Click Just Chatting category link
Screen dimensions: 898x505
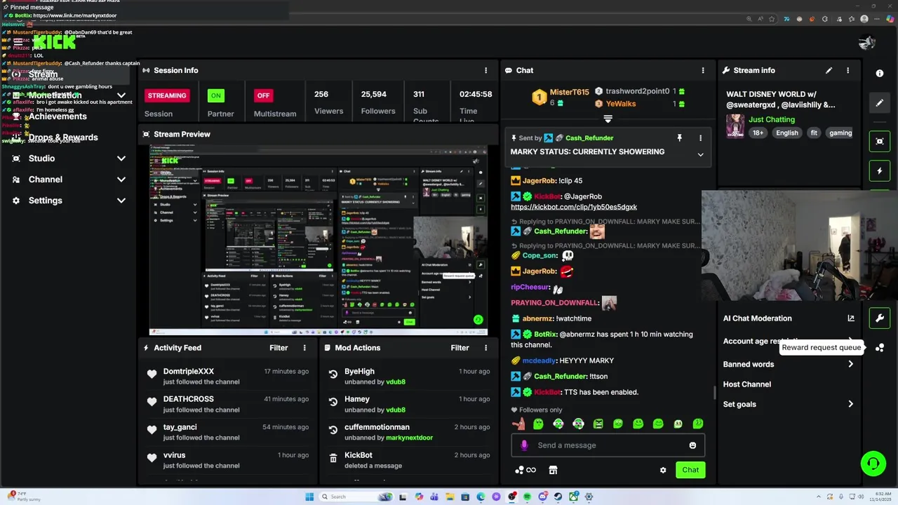pos(772,119)
